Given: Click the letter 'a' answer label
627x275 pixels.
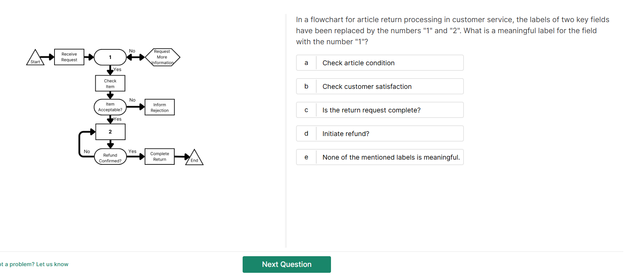Looking at the screenshot, I should pos(306,63).
